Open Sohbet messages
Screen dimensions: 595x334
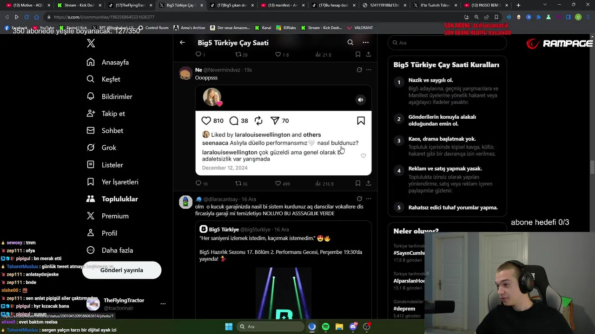[x=105, y=131]
